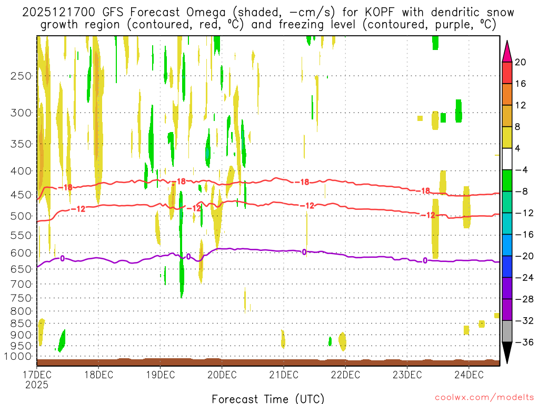
Task: Choose the bright green segment between -4 and -8
Action: point(507,180)
